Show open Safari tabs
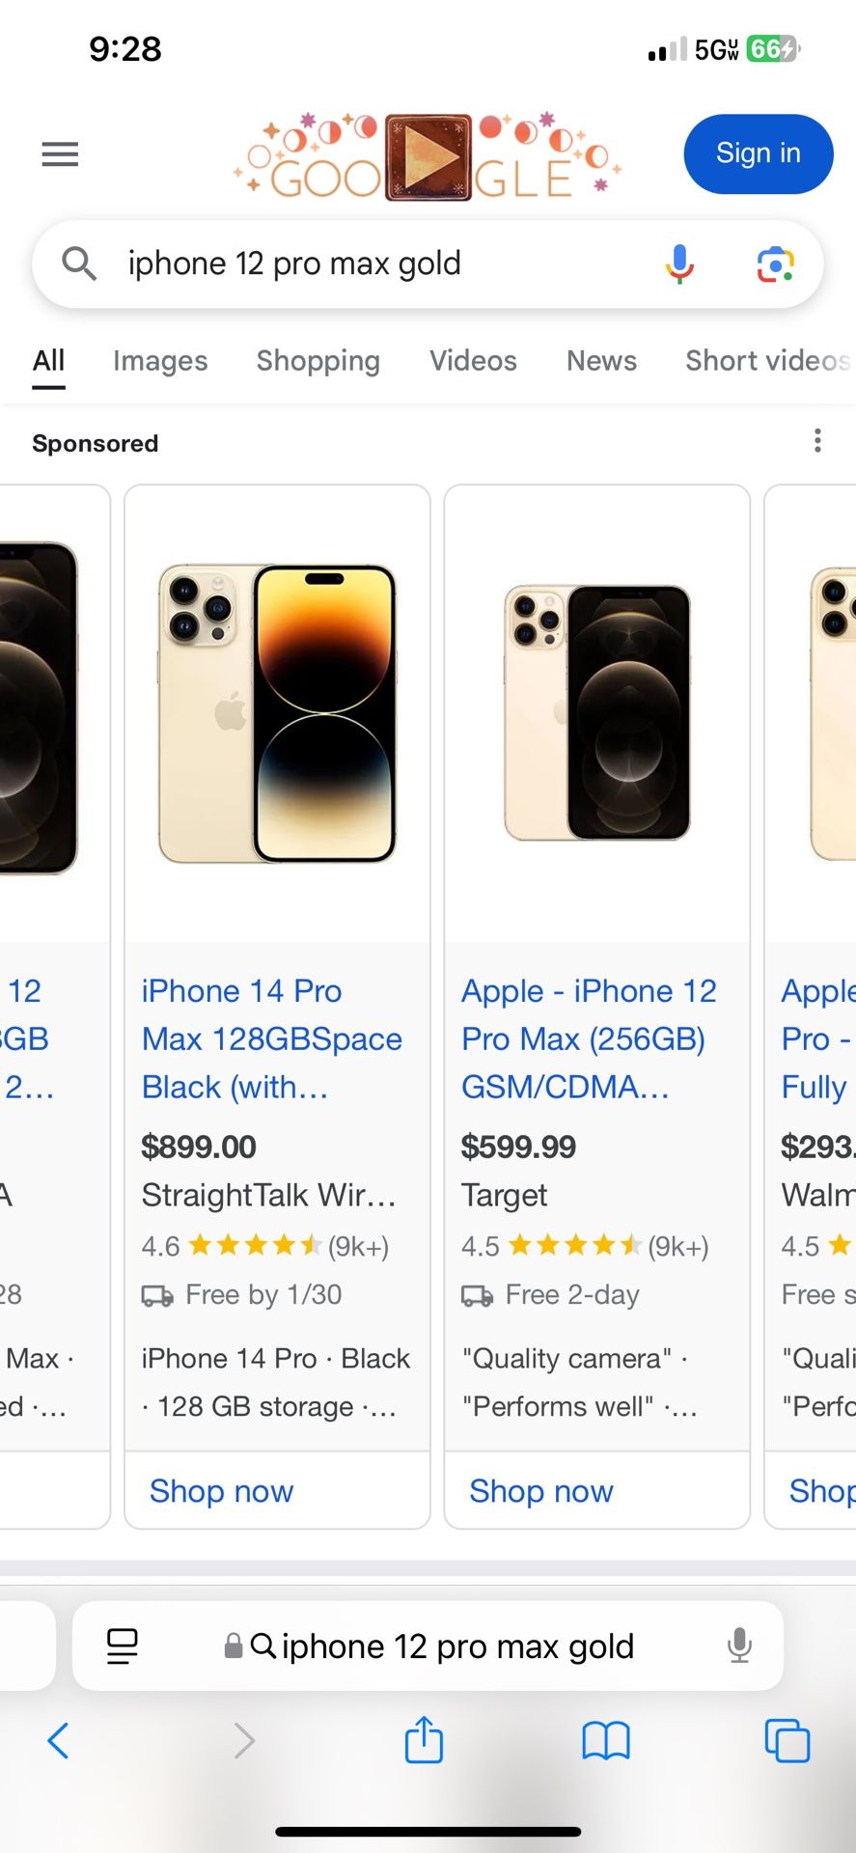The height and width of the screenshot is (1853, 856). (787, 1741)
